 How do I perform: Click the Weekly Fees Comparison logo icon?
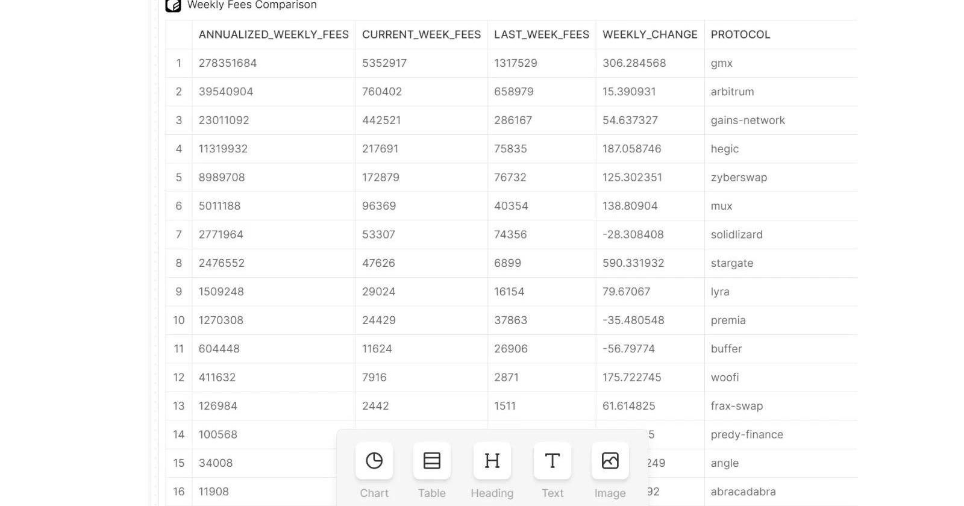click(174, 5)
